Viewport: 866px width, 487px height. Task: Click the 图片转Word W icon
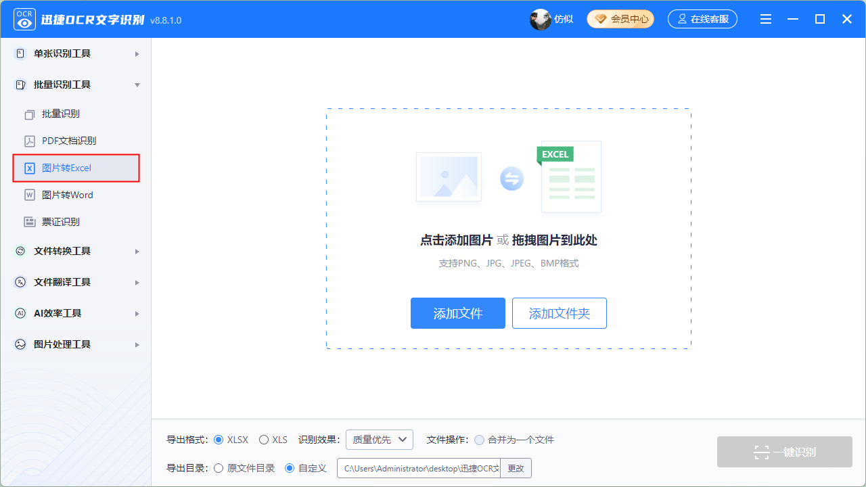coord(30,195)
